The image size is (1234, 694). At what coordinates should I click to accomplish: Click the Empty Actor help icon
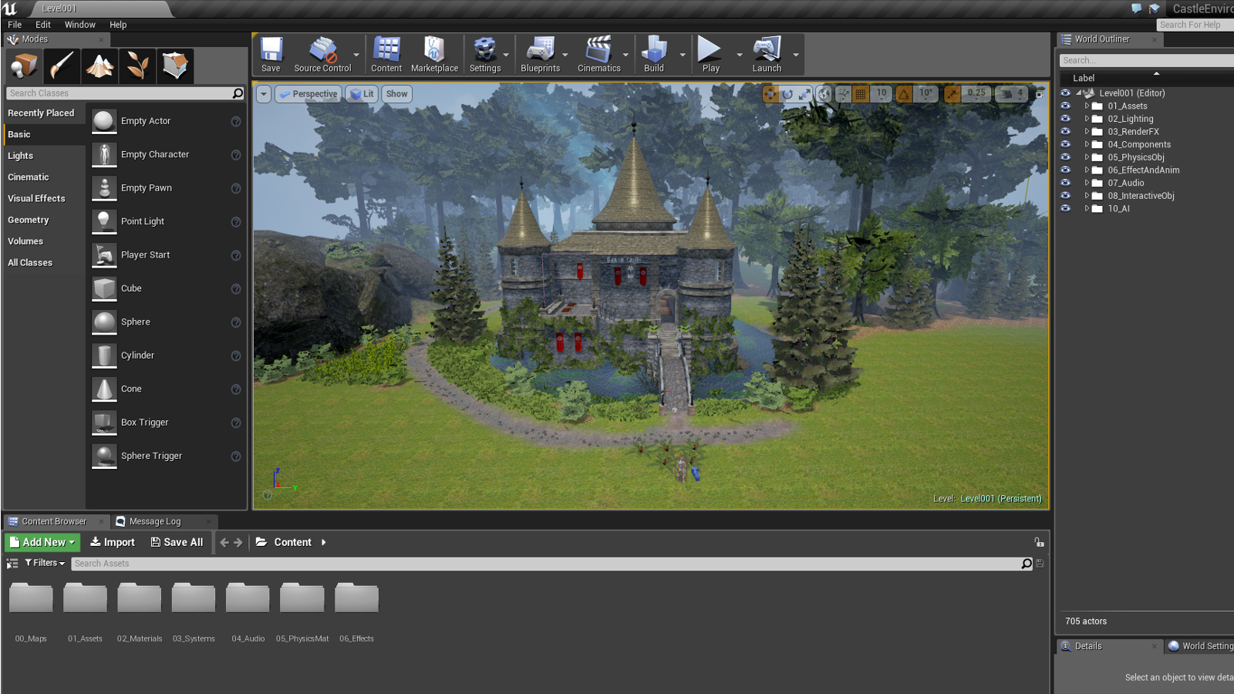[x=236, y=121]
